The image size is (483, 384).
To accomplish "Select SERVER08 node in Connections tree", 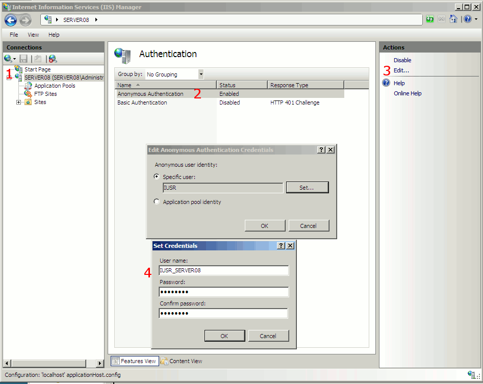I will coord(64,78).
